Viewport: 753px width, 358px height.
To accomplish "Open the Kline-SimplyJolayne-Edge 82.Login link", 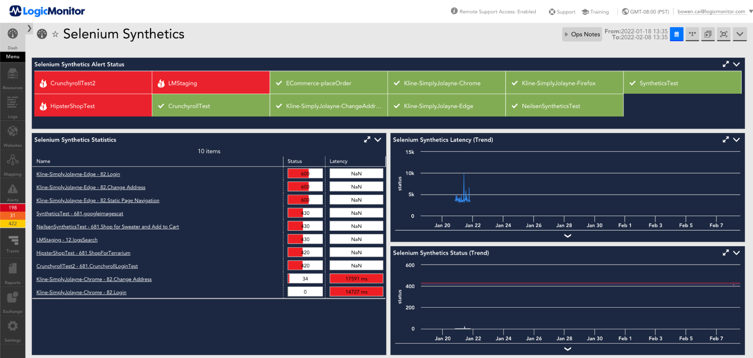I will coord(78,174).
